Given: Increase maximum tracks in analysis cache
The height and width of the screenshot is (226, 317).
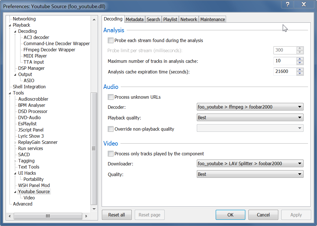Looking at the screenshot, I should point(300,59).
